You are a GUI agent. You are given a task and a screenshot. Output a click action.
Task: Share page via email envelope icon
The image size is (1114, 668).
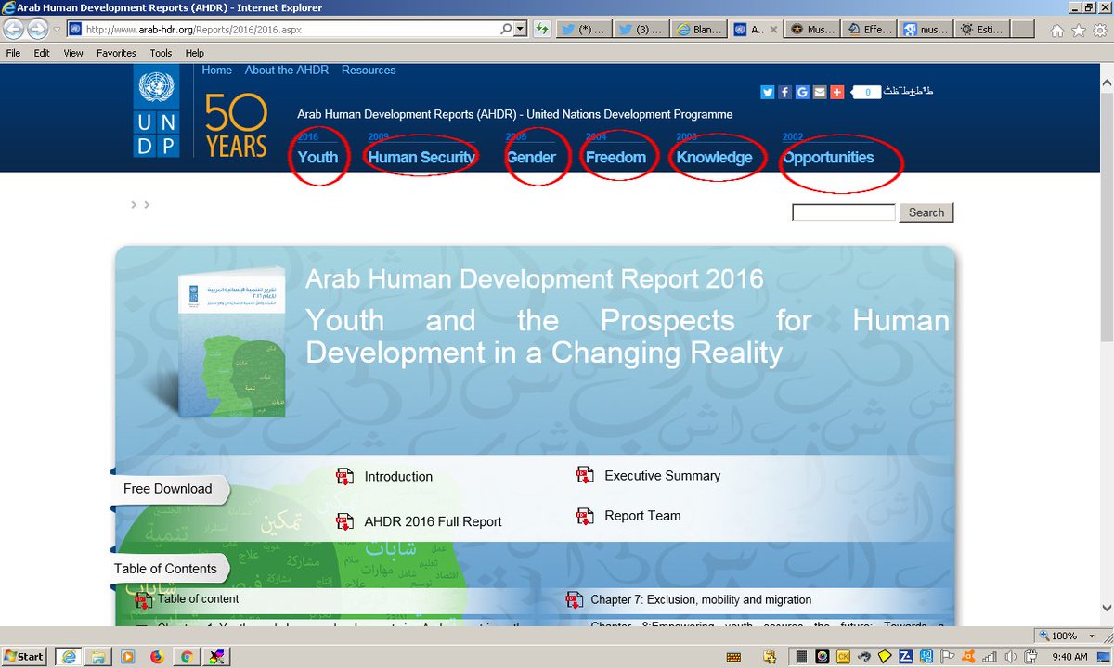pos(820,92)
